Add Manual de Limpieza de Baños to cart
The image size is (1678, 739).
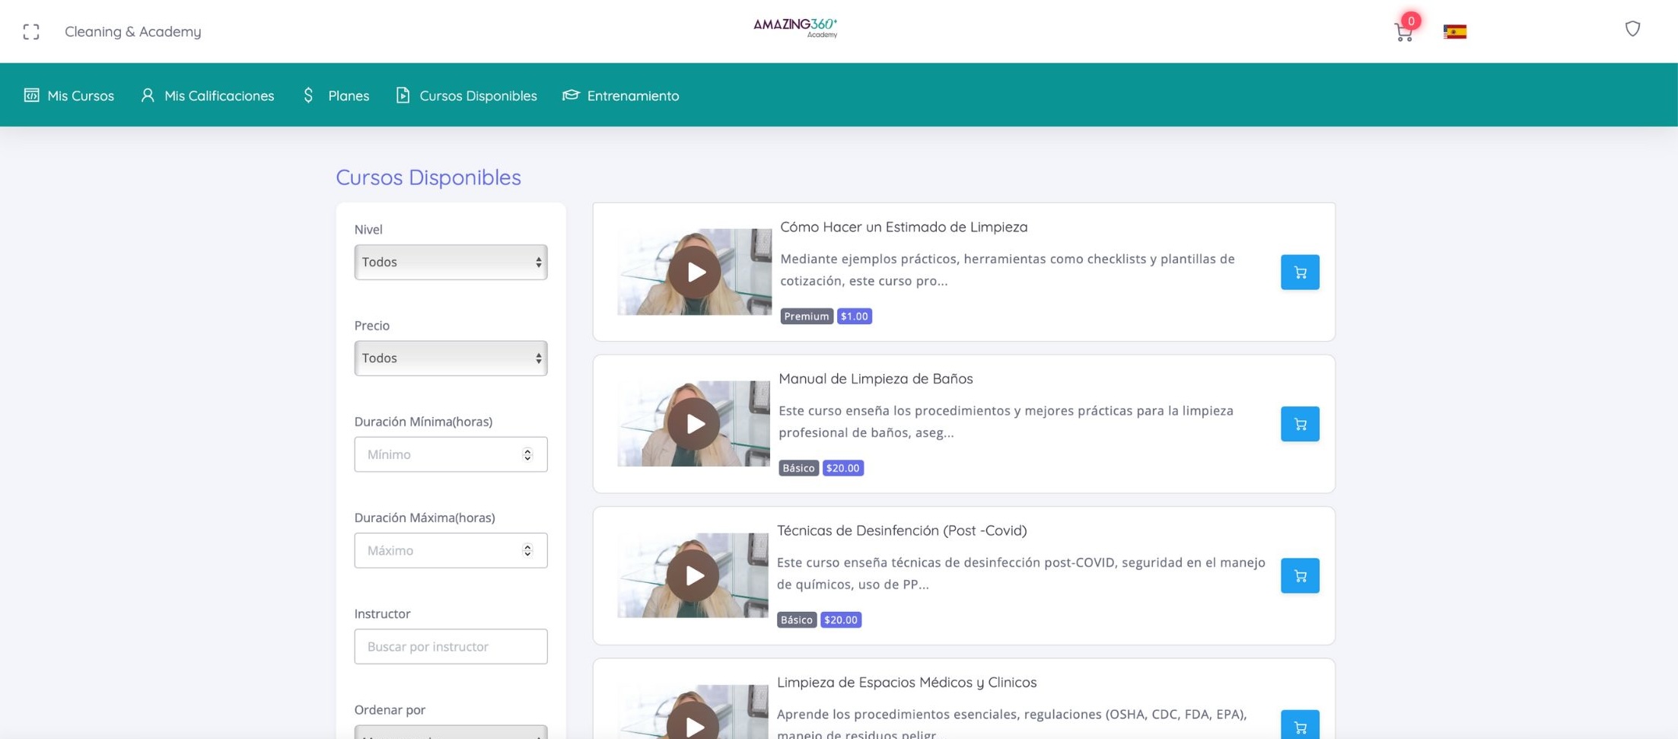click(1300, 424)
